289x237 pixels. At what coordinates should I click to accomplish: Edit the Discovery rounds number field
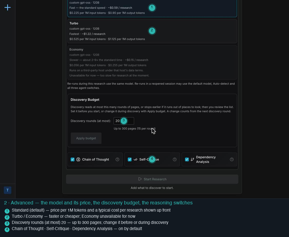pyautogui.click(x=124, y=121)
